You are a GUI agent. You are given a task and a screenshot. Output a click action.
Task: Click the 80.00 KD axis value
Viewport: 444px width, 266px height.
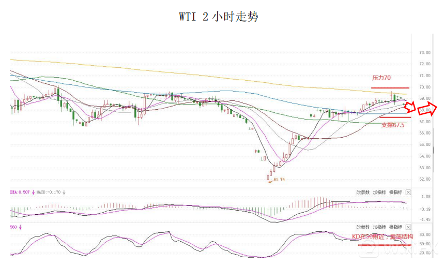tap(425, 234)
